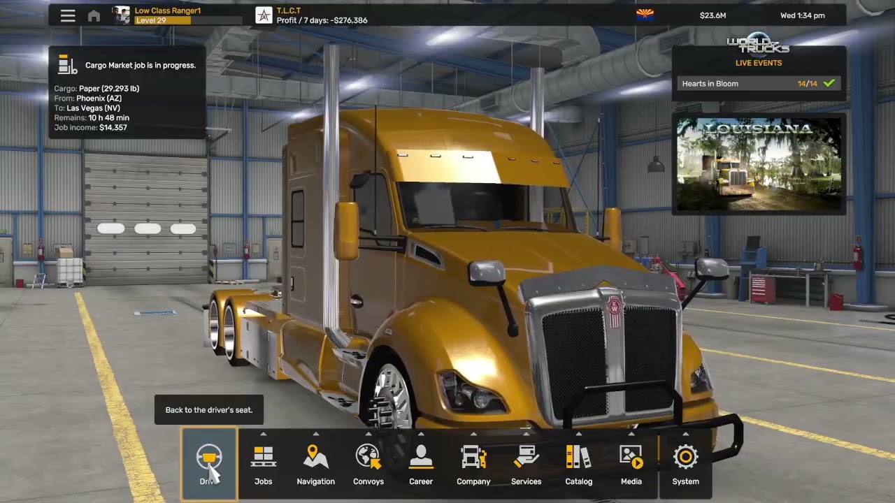
Task: Click the Hearts in Bloom green checkmark
Action: click(x=829, y=83)
